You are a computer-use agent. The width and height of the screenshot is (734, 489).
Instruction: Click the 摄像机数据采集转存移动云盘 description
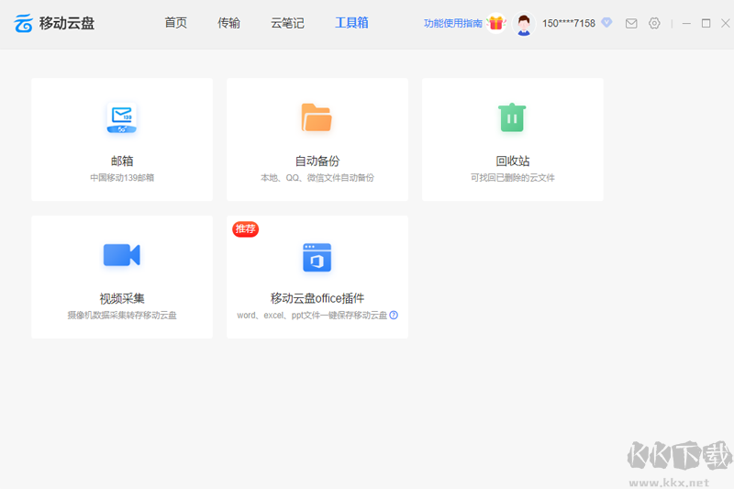pos(122,315)
